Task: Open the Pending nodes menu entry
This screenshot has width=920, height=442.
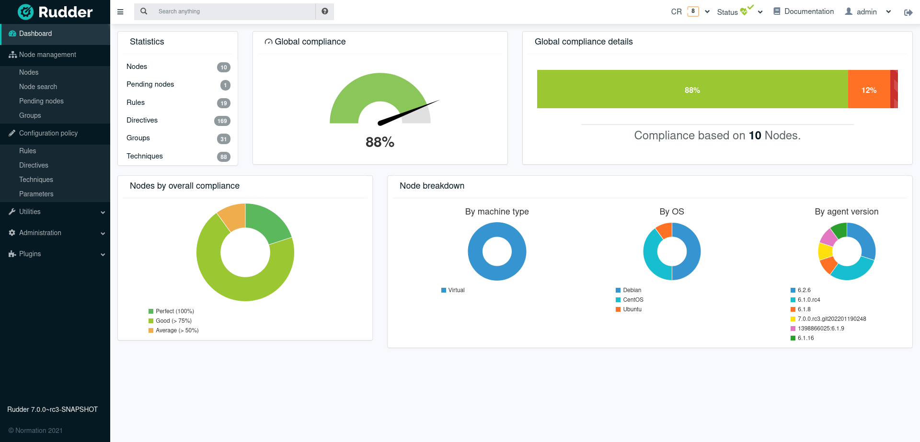Action: pyautogui.click(x=41, y=101)
